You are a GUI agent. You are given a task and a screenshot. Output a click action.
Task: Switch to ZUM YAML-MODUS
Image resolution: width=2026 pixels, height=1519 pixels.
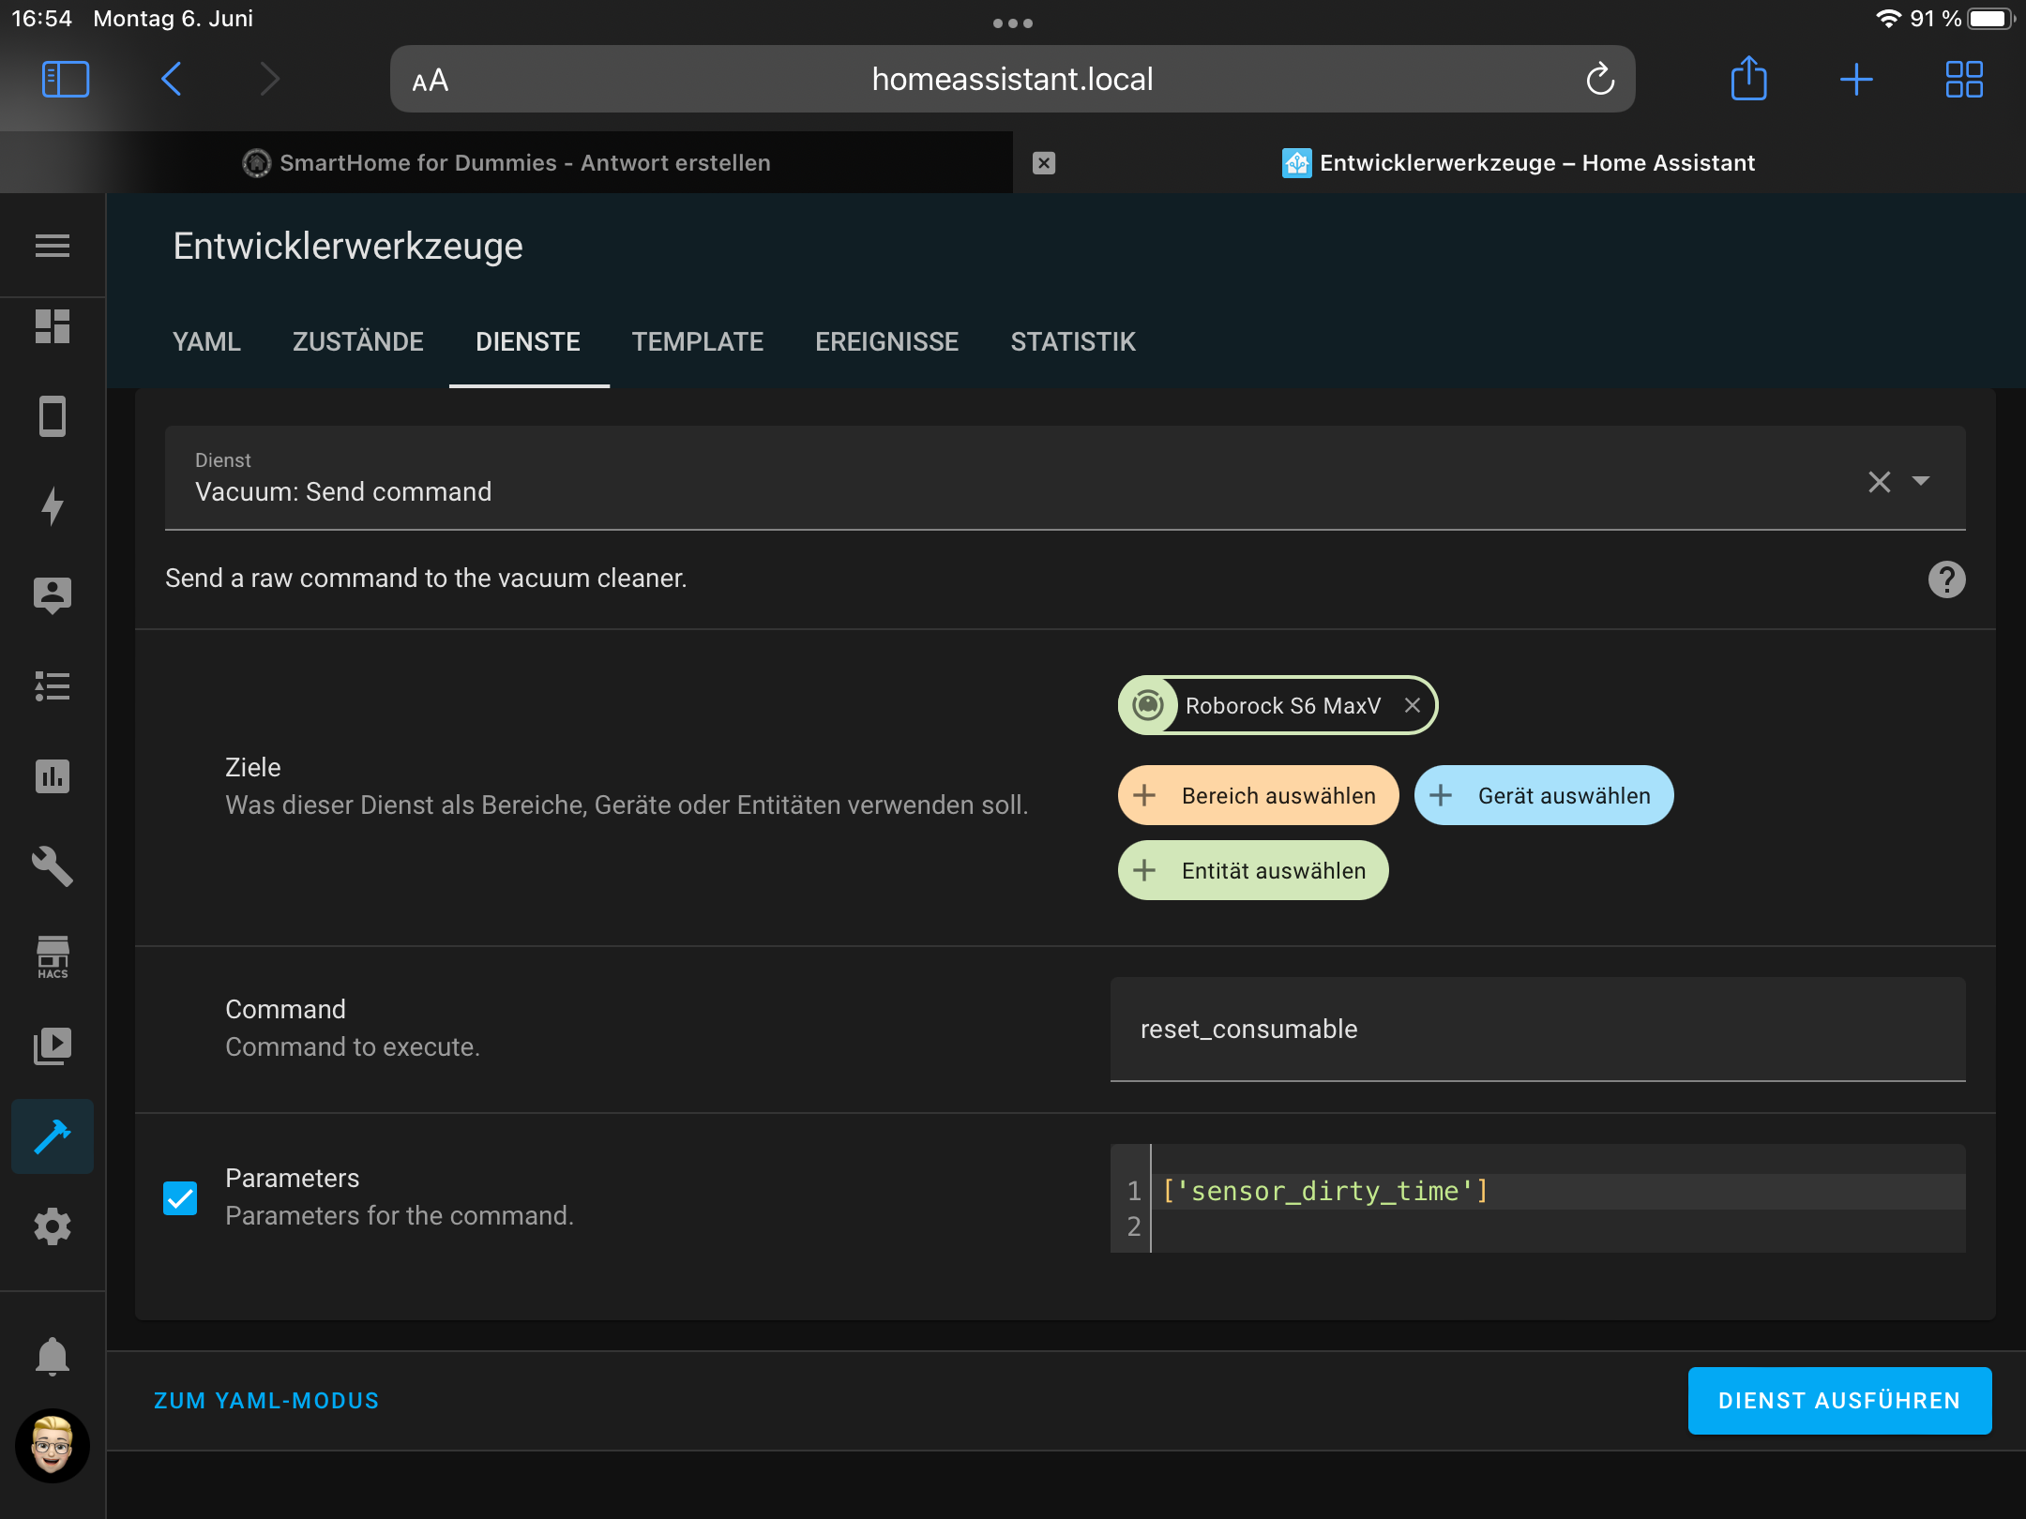tap(266, 1400)
